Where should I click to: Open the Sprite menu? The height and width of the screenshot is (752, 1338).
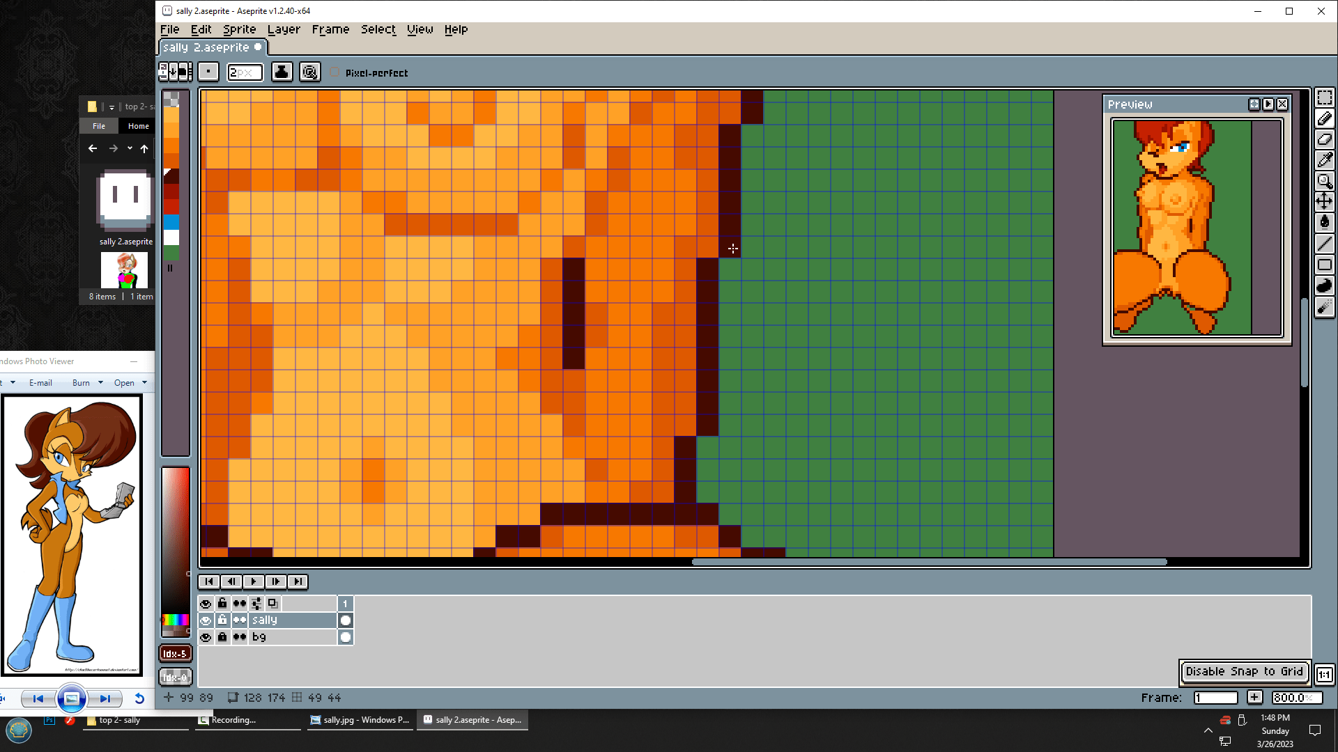[x=239, y=29]
